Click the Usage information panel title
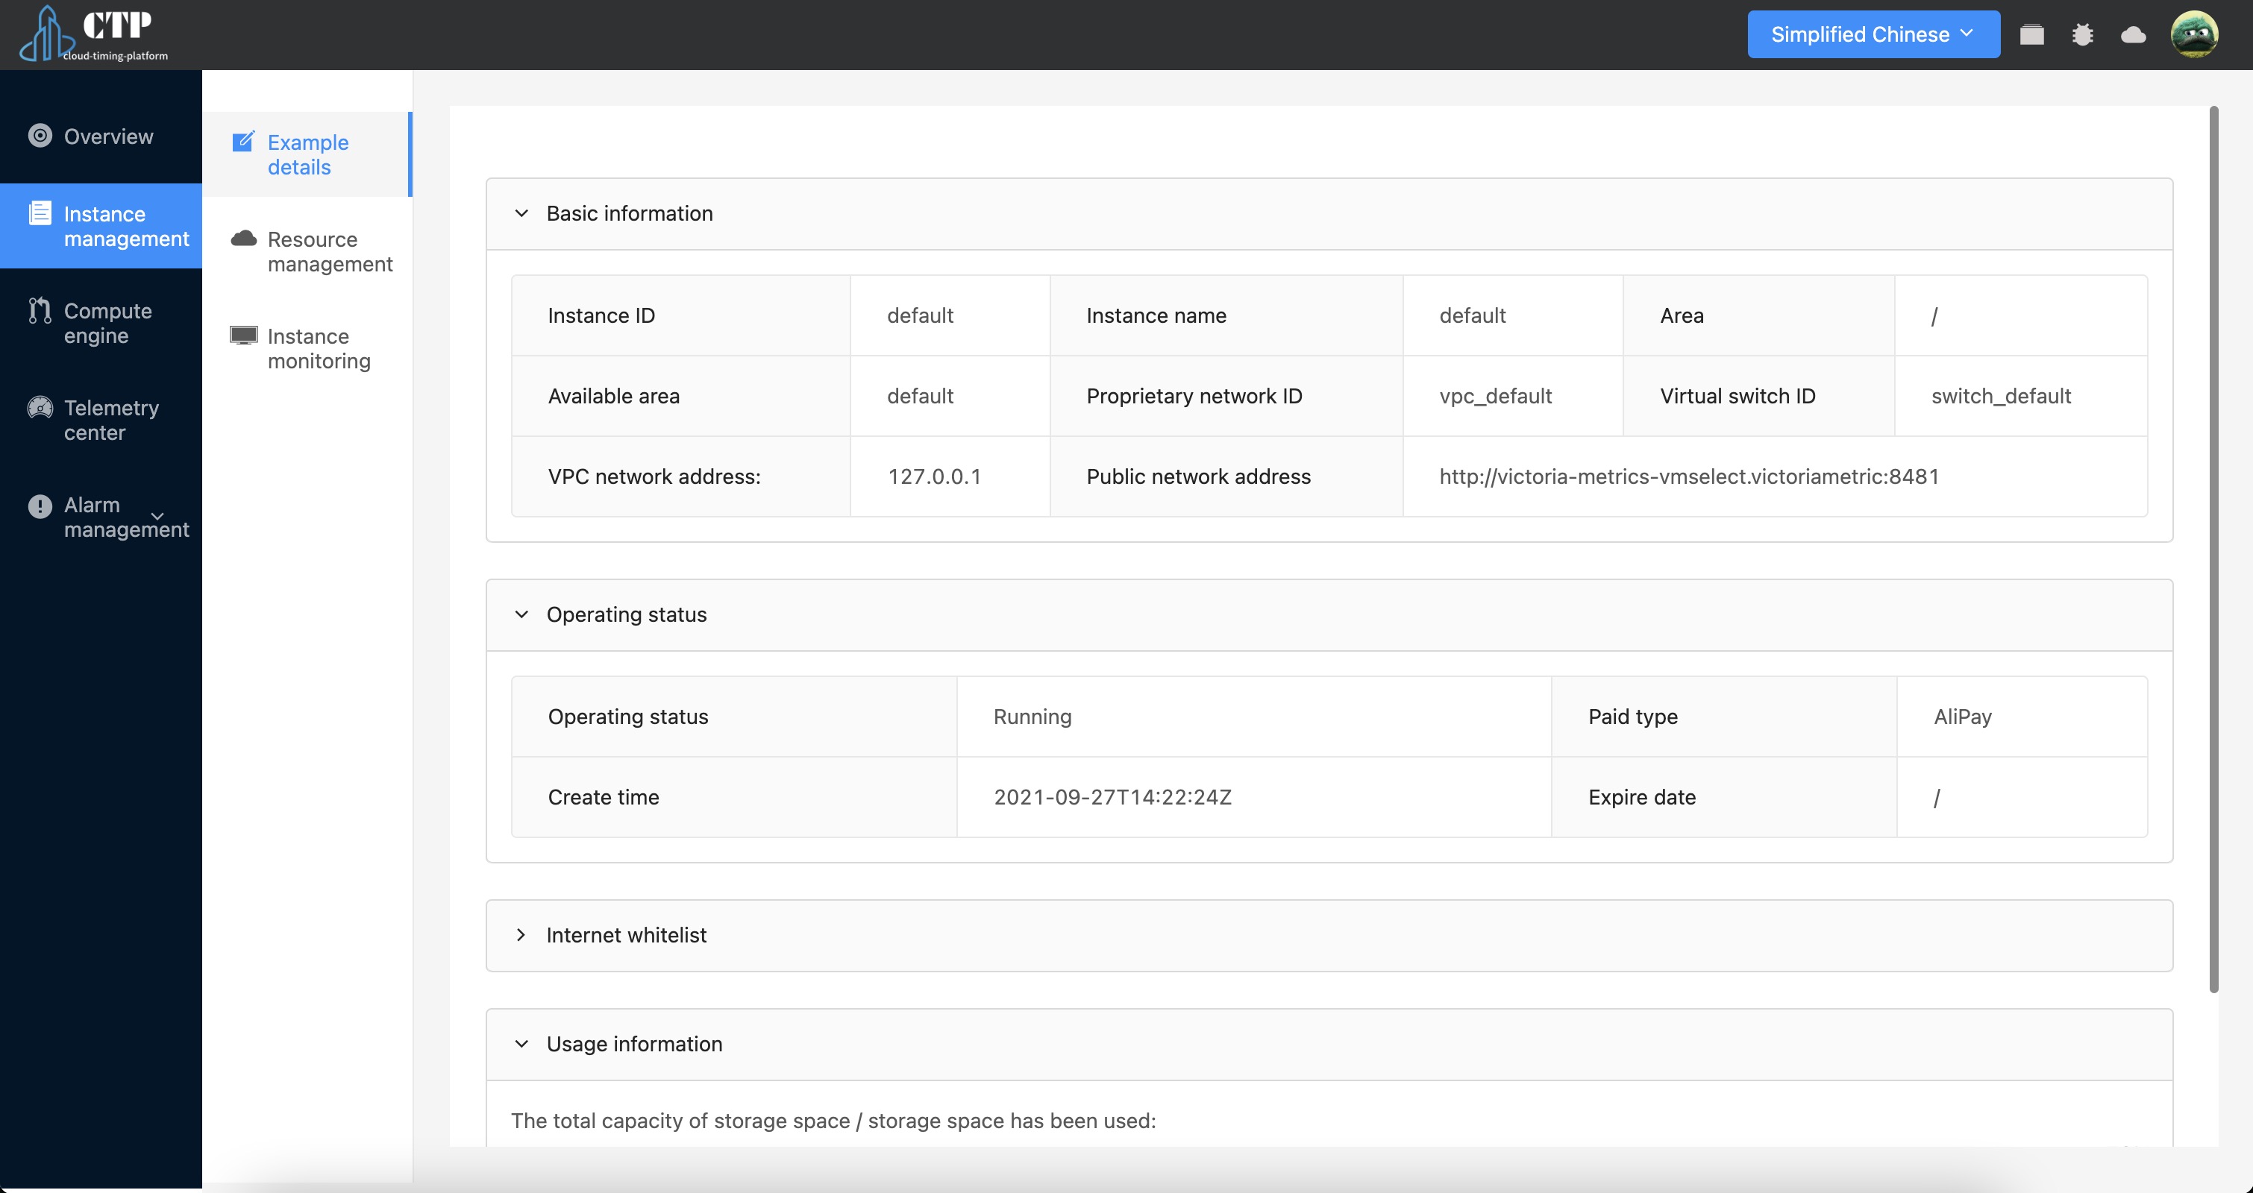2253x1193 pixels. [x=634, y=1044]
